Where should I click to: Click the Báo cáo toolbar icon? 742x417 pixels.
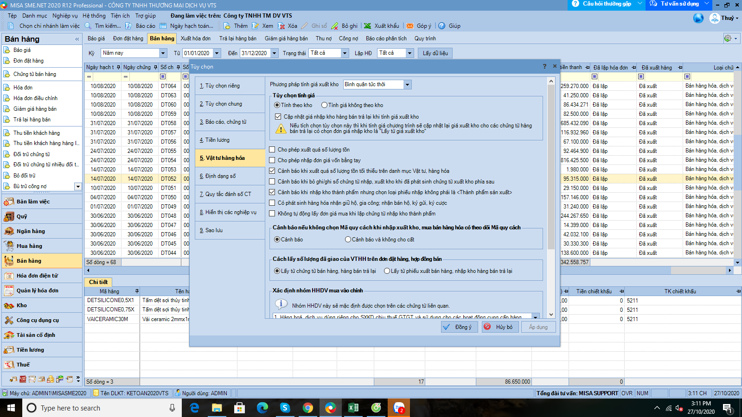pyautogui.click(x=128, y=26)
